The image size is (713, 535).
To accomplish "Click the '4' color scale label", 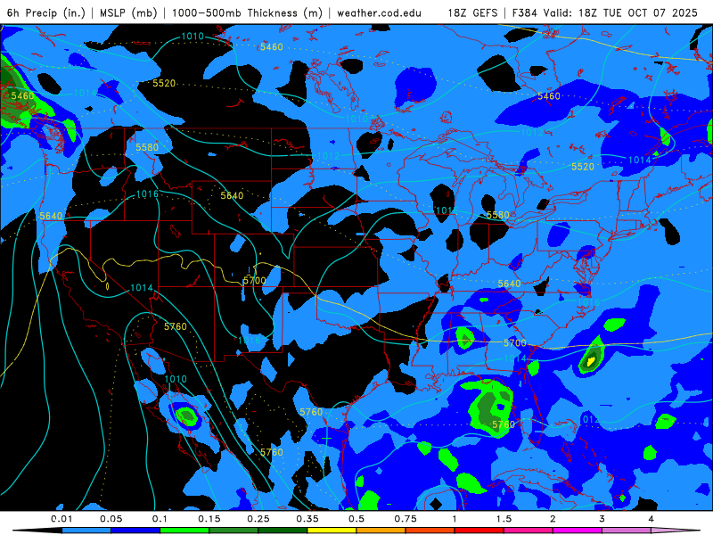I will point(652,519).
